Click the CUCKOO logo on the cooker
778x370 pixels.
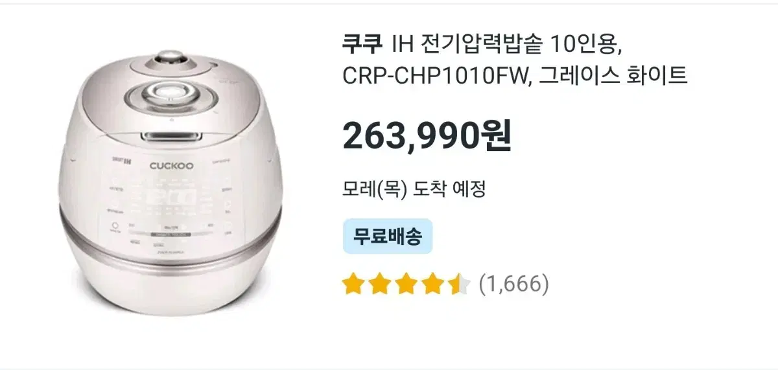point(172,165)
